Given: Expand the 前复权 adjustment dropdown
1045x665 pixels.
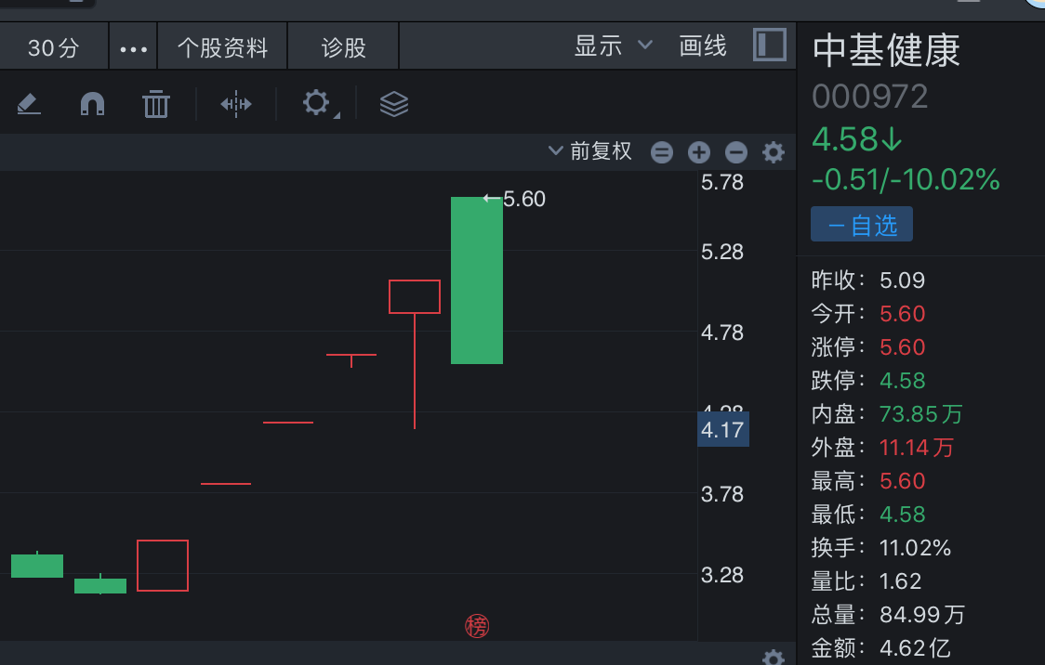Looking at the screenshot, I should [590, 151].
